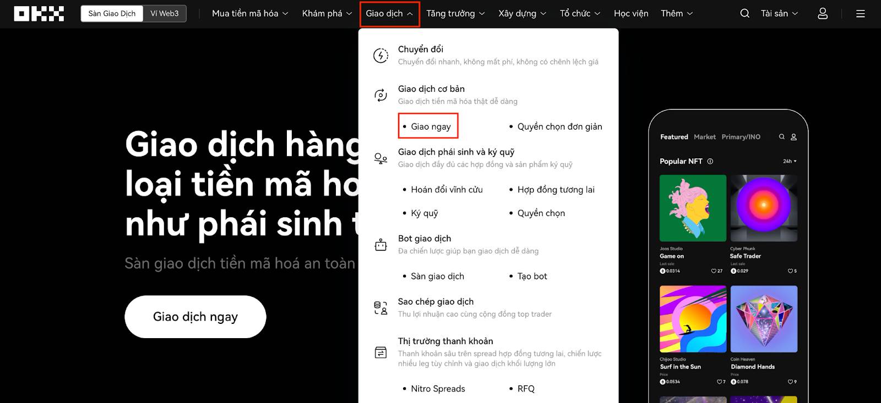
Task: Click Giao dịch phái sinh và ký quỹ heading
Action: click(456, 152)
